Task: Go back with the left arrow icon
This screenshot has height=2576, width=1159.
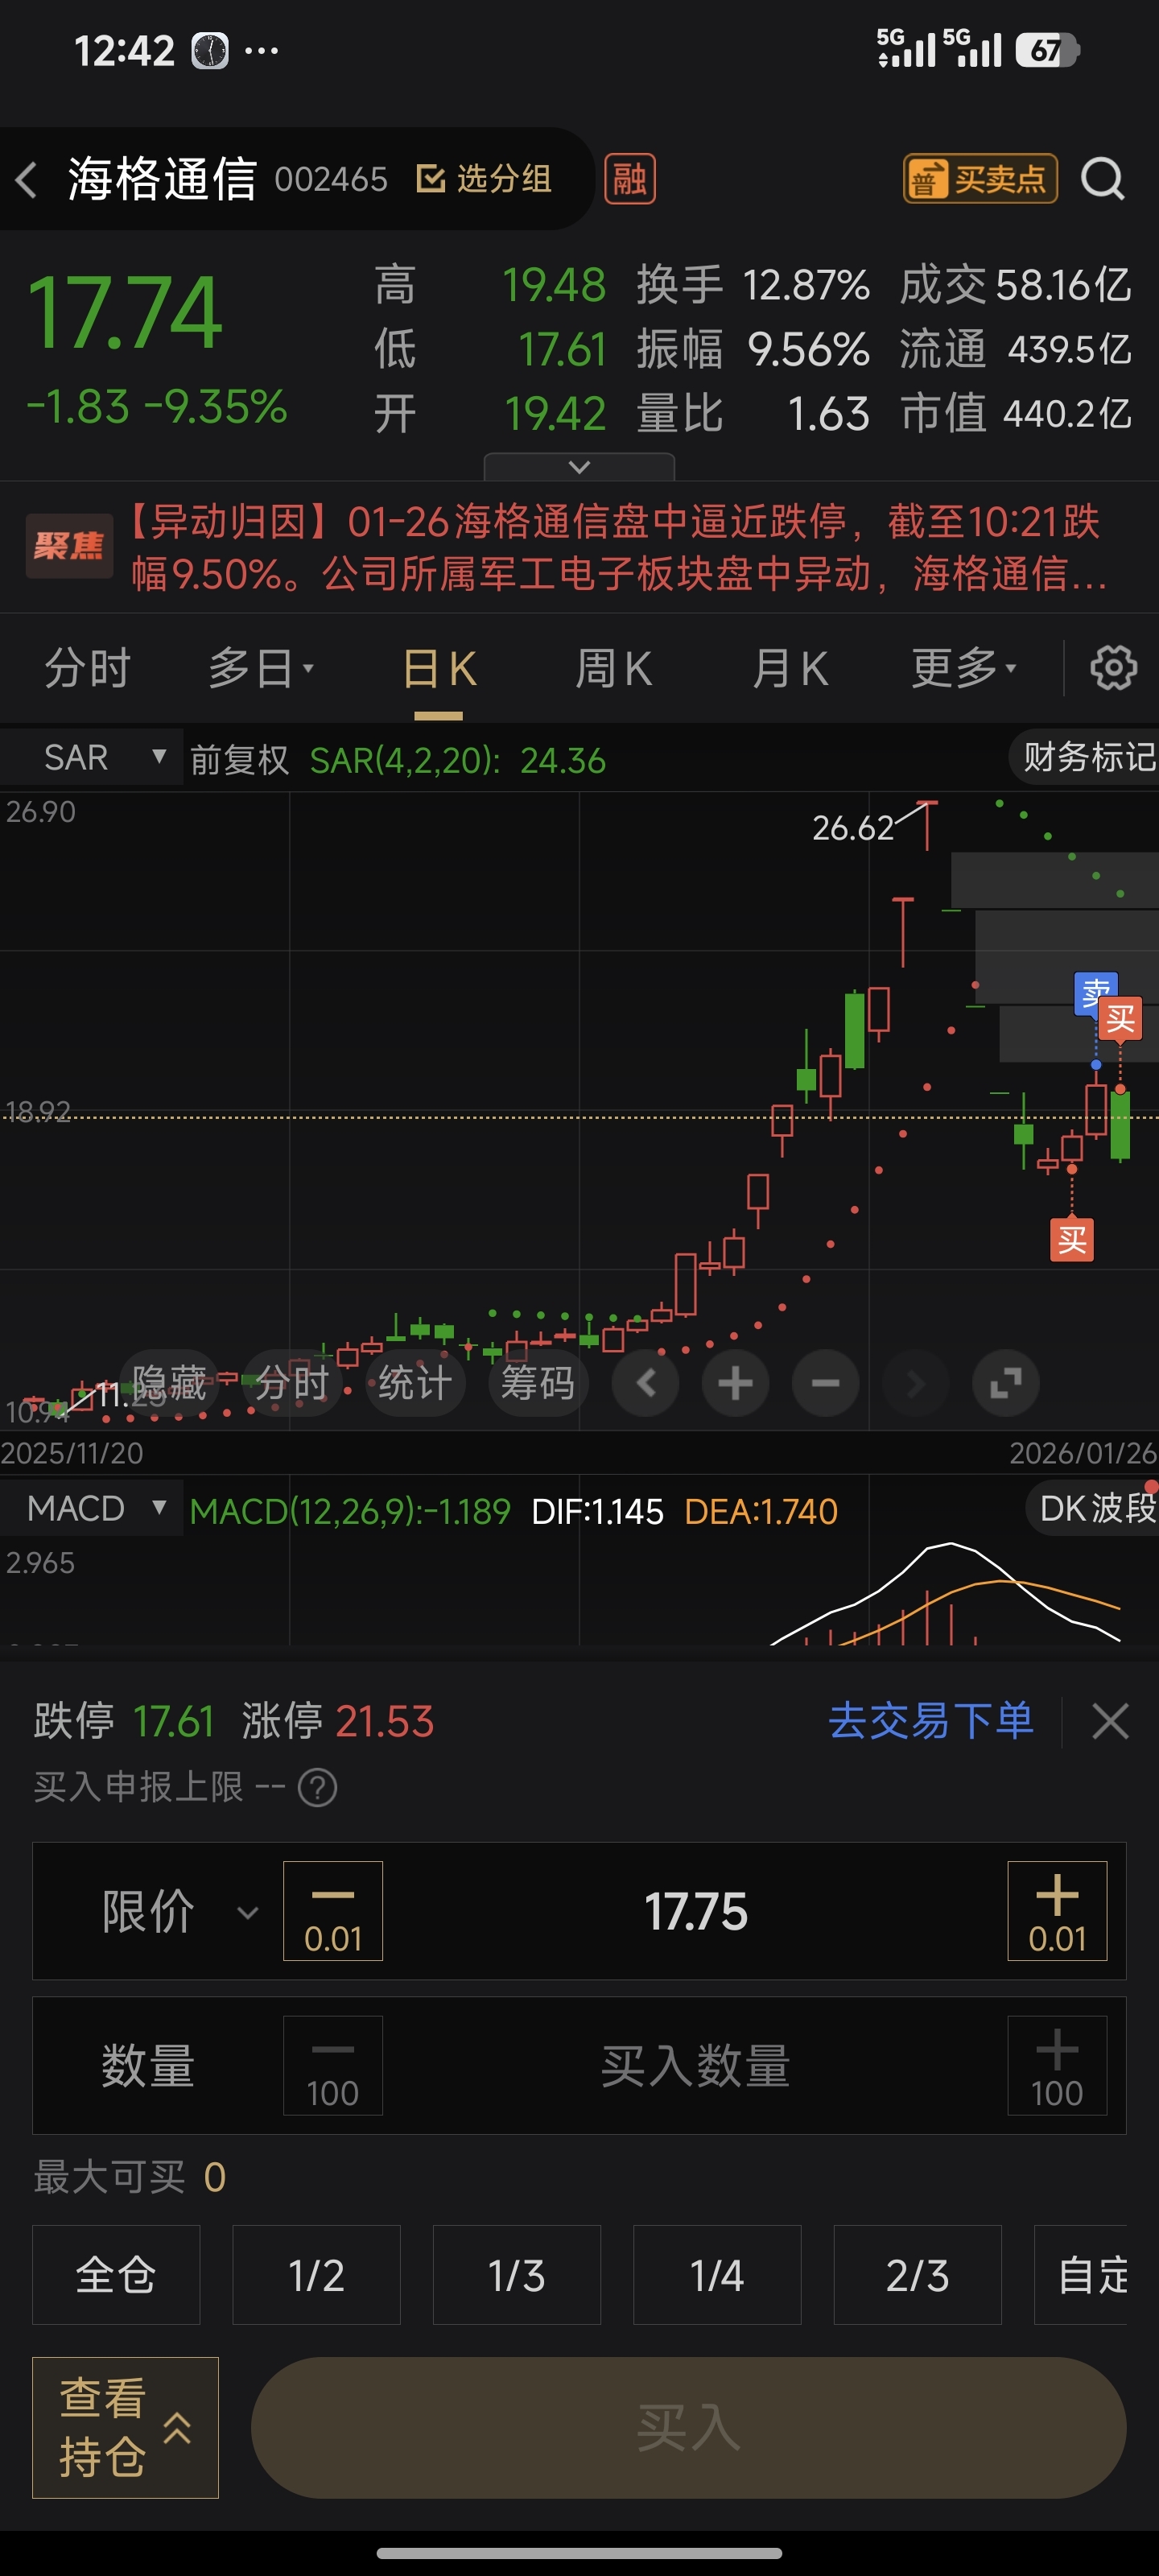Action: pyautogui.click(x=27, y=180)
